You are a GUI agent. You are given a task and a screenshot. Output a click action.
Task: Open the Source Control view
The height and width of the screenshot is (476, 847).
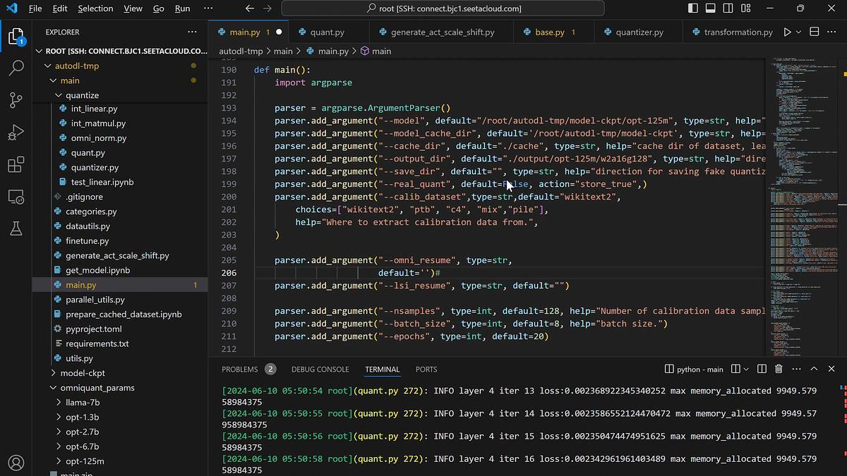16,100
